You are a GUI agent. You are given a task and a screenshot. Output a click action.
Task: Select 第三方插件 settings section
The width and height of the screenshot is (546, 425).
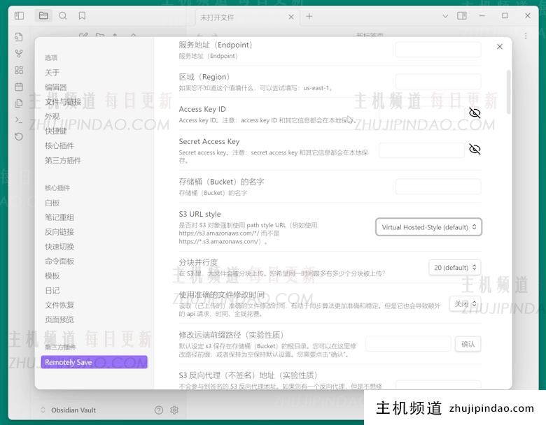pyautogui.click(x=63, y=160)
